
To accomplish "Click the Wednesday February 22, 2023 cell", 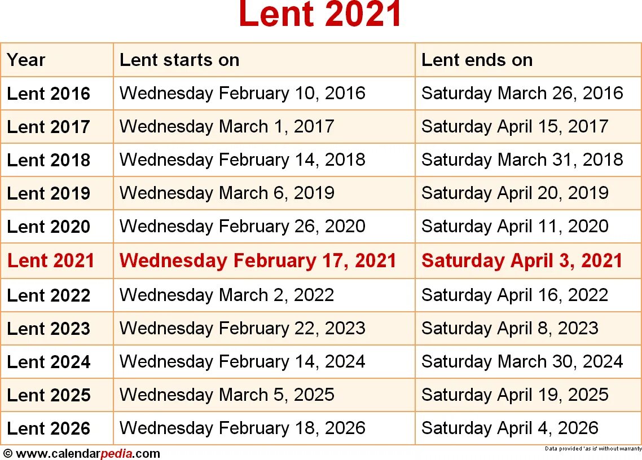I will [243, 328].
